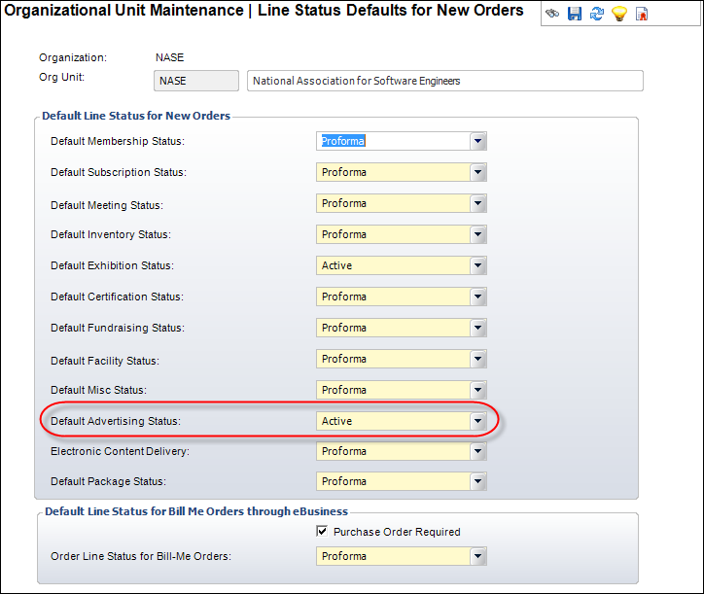The width and height of the screenshot is (704, 594).
Task: Click the document with red ribbon icon
Action: click(642, 14)
